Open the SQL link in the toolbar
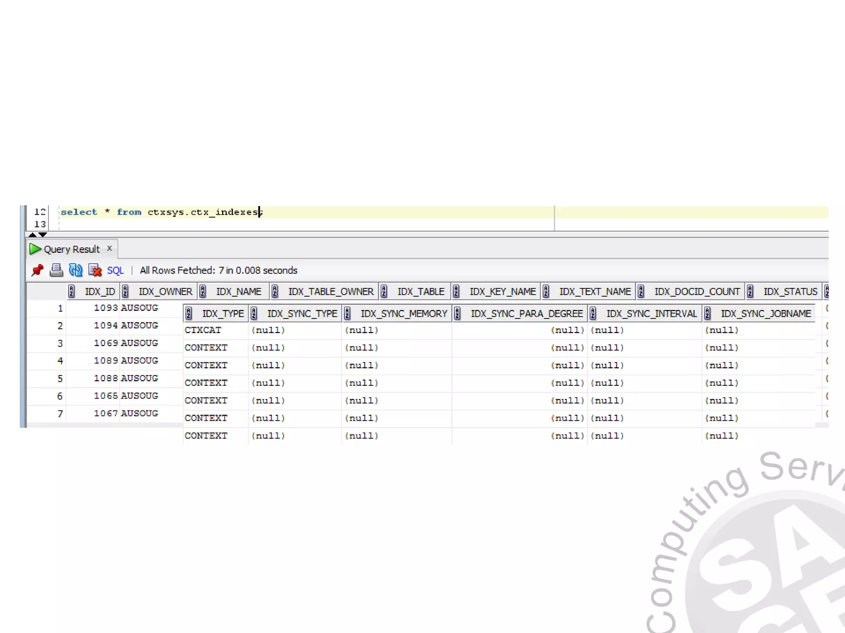845x633 pixels. [x=115, y=270]
